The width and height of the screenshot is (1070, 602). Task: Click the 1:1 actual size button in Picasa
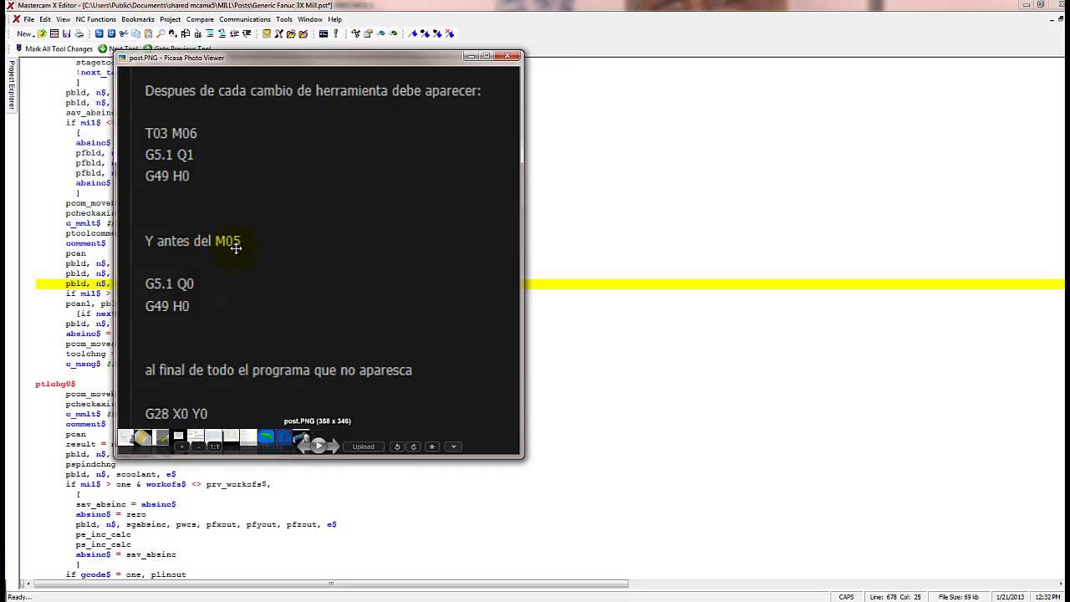(215, 446)
